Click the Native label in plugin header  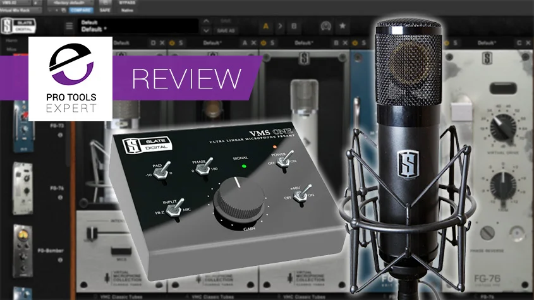(127, 10)
